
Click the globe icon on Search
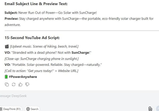click(28, 109)
